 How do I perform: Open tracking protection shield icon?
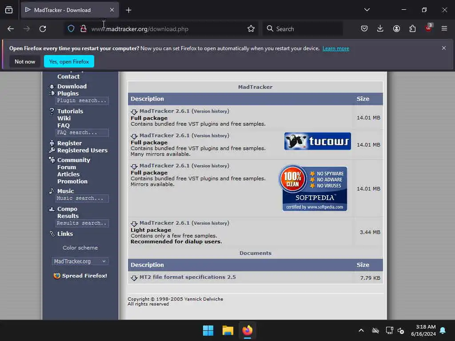pos(71,29)
